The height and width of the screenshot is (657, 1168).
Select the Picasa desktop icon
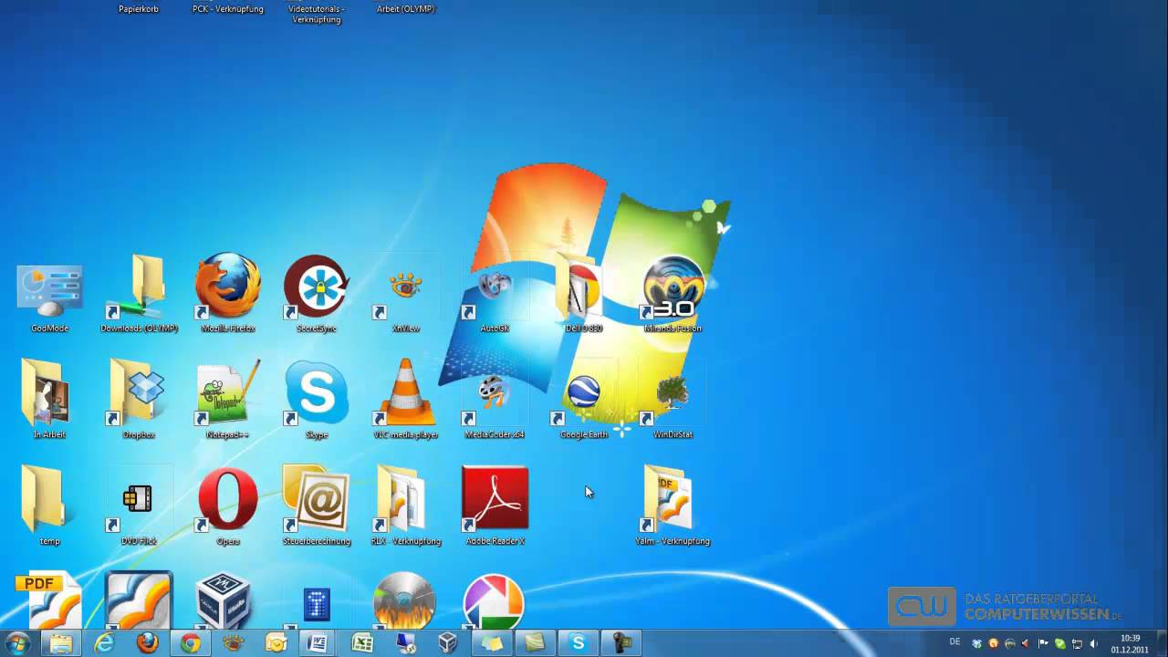[494, 600]
